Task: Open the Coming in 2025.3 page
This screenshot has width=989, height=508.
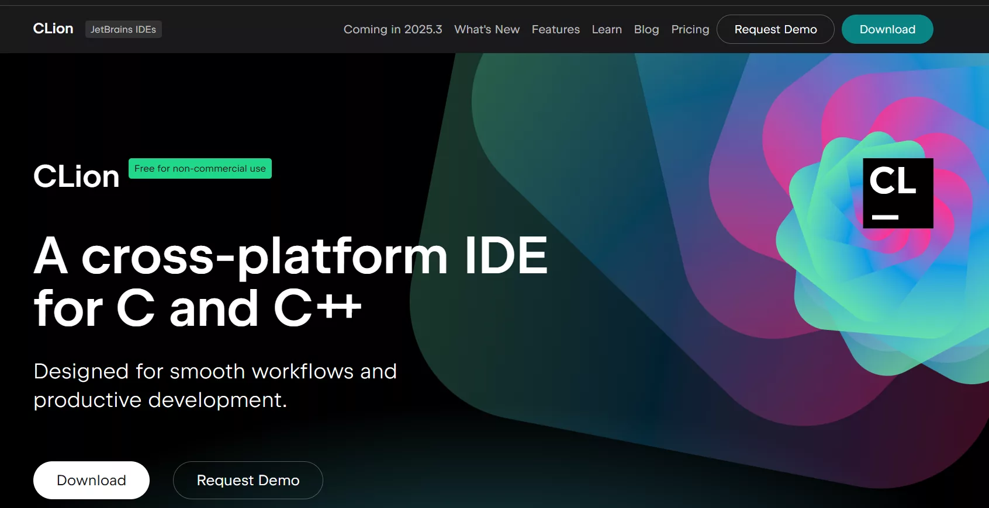Action: coord(392,29)
